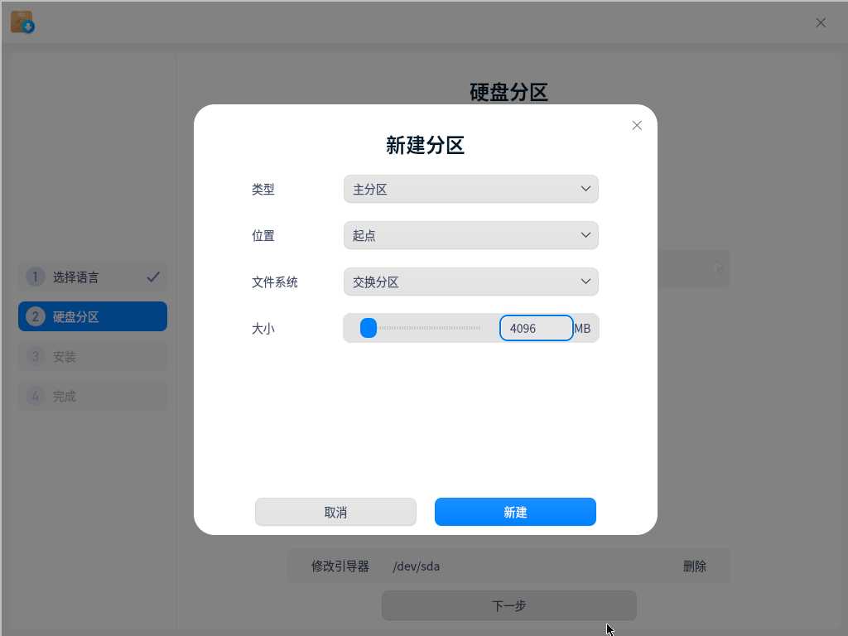Image resolution: width=848 pixels, height=636 pixels.
Task: Select the 完成 step in sidebar
Action: (x=93, y=396)
